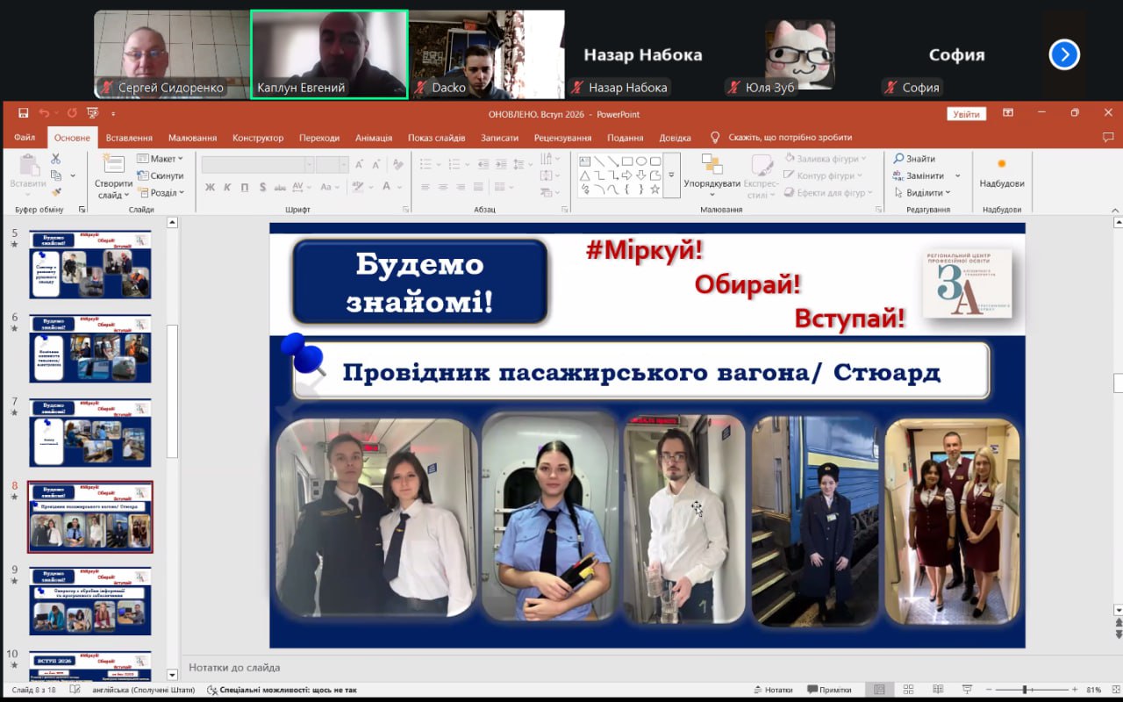Open Slide Sorter view from status bar
Image resolution: width=1123 pixels, height=702 pixels.
[x=908, y=690]
